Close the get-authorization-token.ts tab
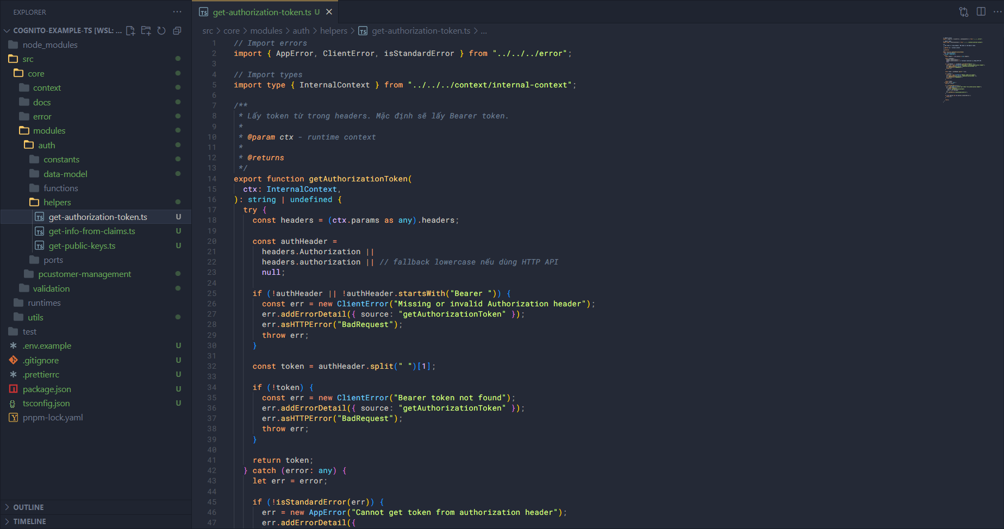Image resolution: width=1004 pixels, height=529 pixels. (x=329, y=12)
